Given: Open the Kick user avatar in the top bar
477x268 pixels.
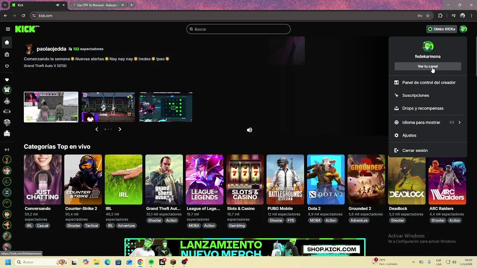Looking at the screenshot, I should [x=463, y=29].
